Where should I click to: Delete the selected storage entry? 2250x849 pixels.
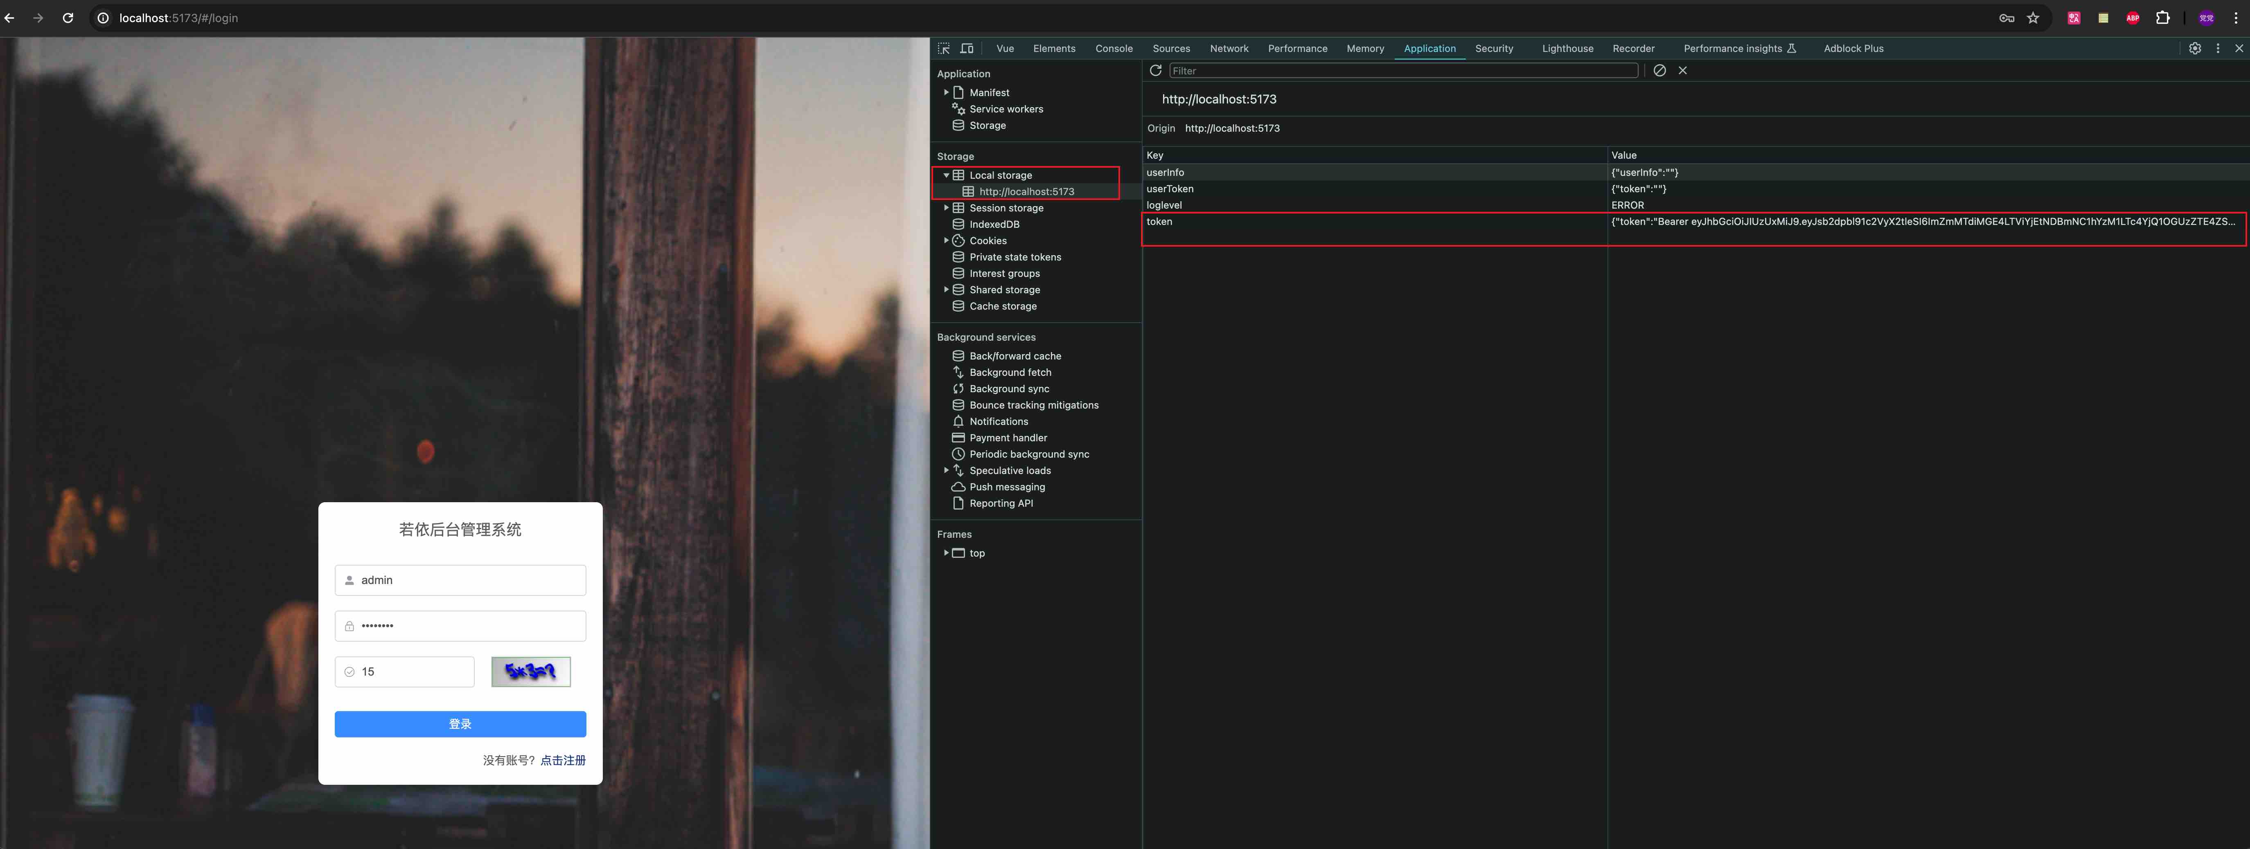point(1682,71)
